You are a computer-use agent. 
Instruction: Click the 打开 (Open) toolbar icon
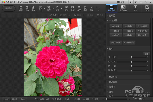21,8
